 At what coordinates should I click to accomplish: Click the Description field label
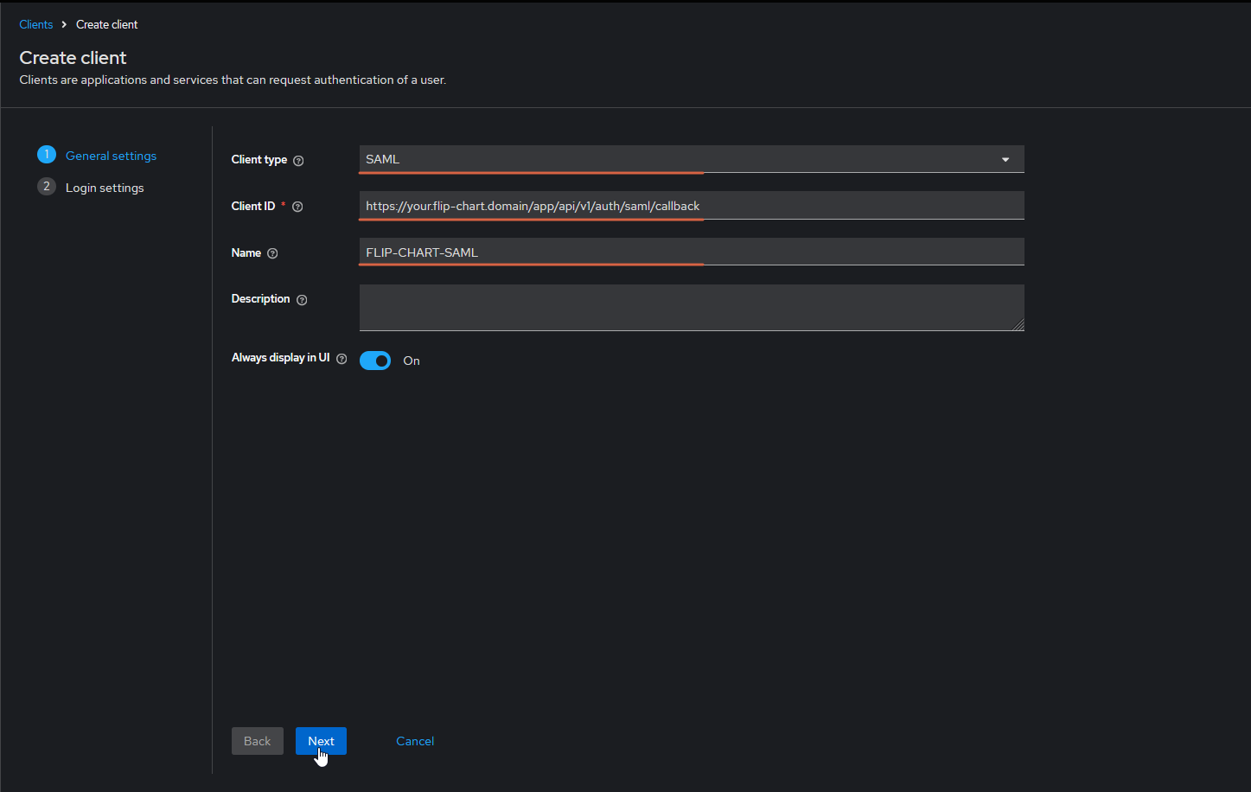(x=261, y=298)
